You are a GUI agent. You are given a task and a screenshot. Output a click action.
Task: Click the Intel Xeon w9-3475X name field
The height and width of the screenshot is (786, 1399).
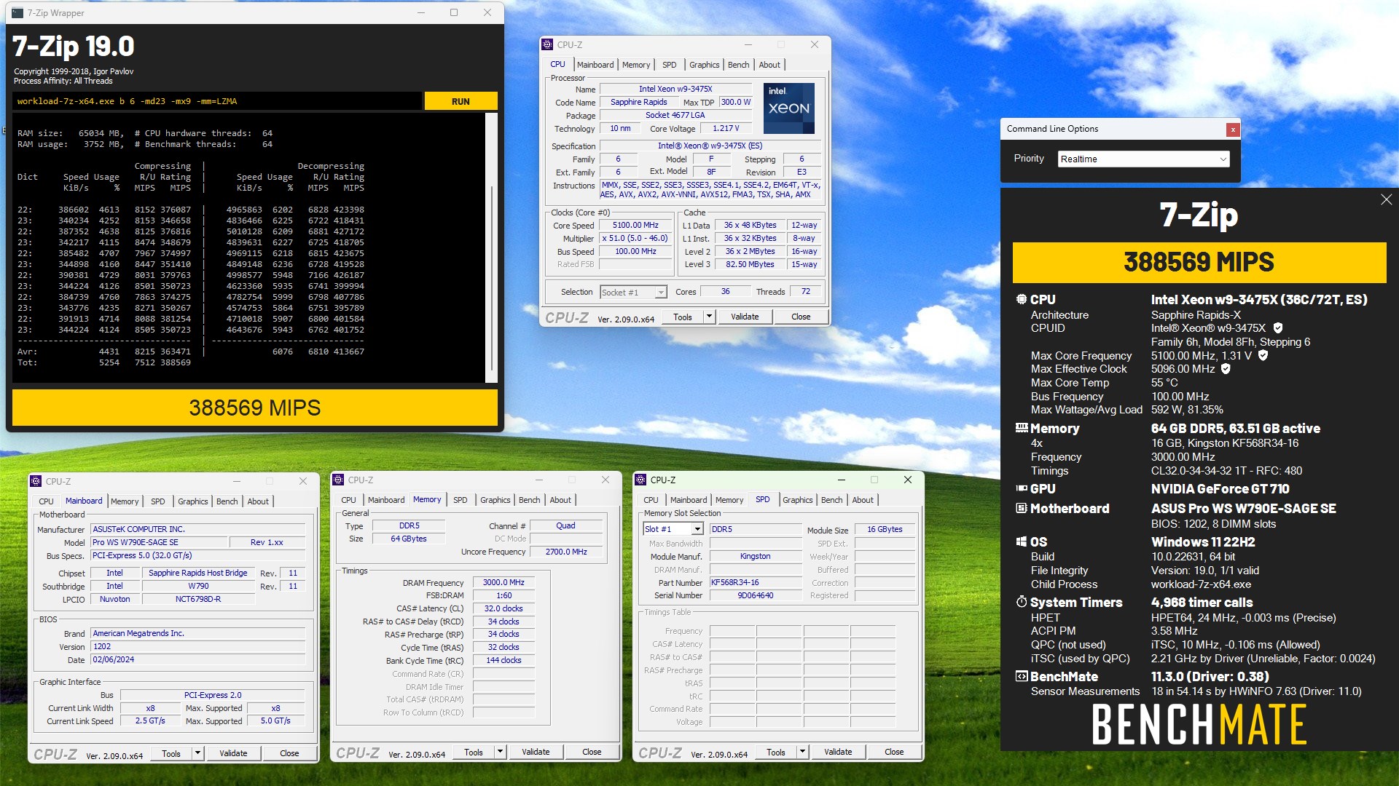click(675, 89)
